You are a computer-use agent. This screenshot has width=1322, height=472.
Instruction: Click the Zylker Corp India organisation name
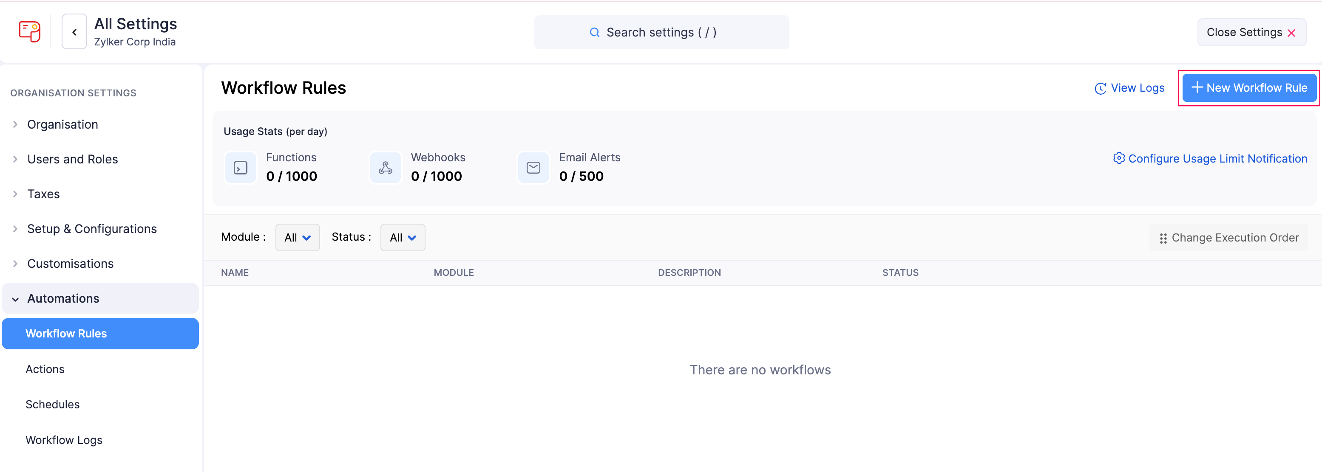(135, 42)
